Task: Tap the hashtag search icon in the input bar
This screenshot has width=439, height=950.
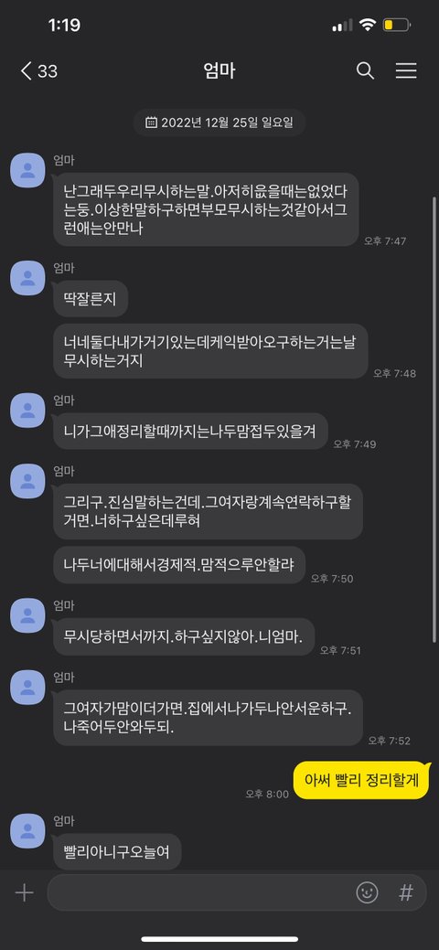Action: click(406, 892)
